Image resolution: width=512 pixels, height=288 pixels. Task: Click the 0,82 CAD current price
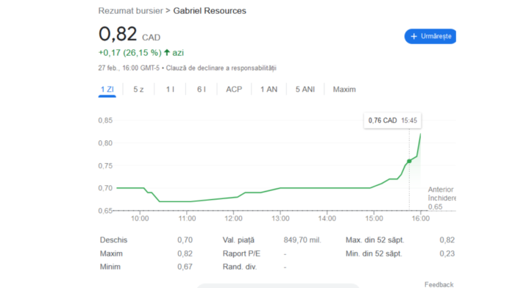coord(129,34)
